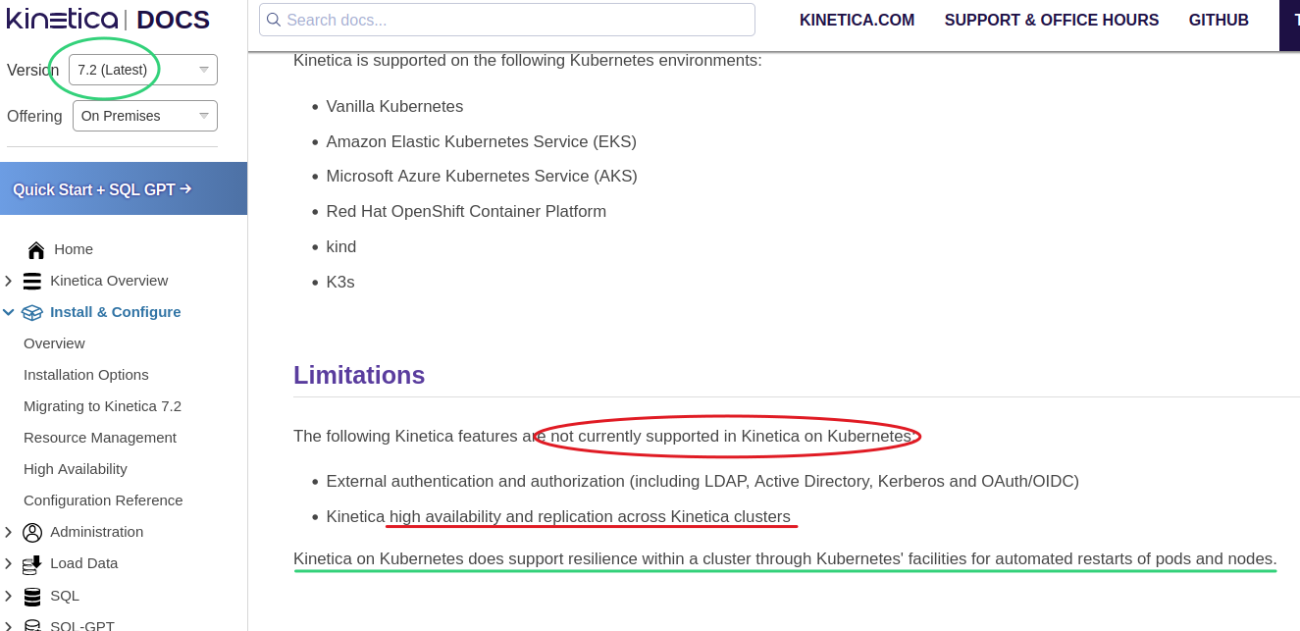Image resolution: width=1300 pixels, height=631 pixels.
Task: Open Configuration Reference sidebar page
Action: tap(103, 500)
